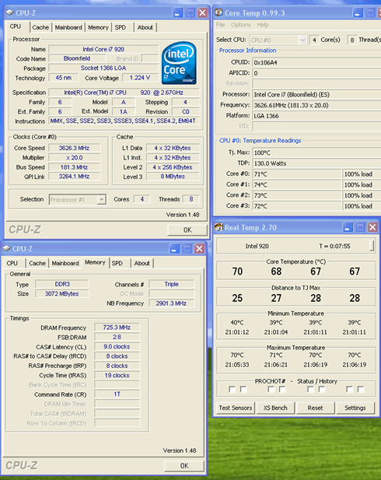Screen dimensions: 381x480
Task: Close the Real Temp 2.70 window
Action: pos(372,227)
